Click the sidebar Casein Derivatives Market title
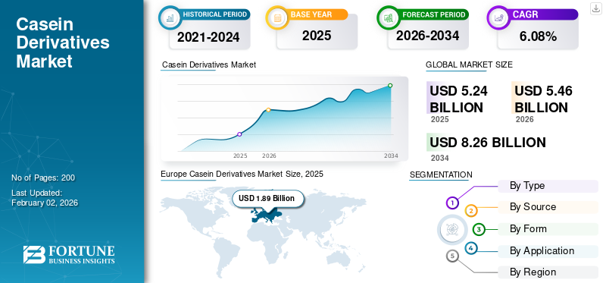The image size is (606, 283). pyautogui.click(x=63, y=43)
